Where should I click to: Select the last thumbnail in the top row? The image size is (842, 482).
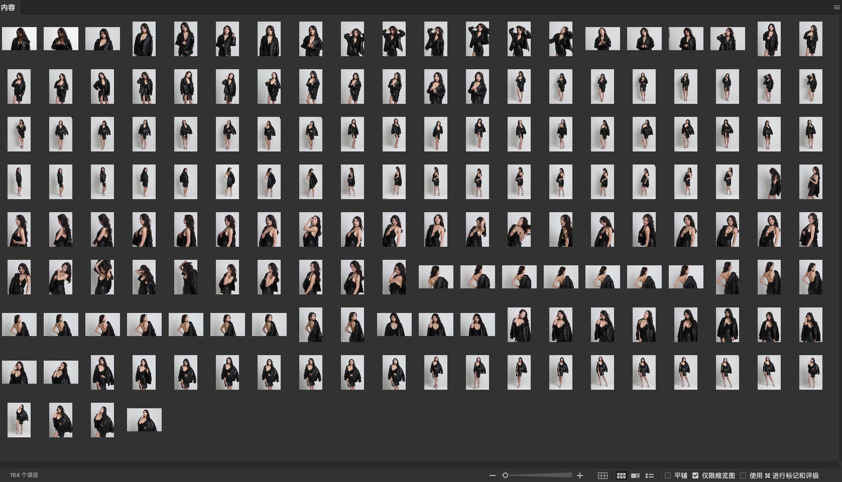pos(810,39)
